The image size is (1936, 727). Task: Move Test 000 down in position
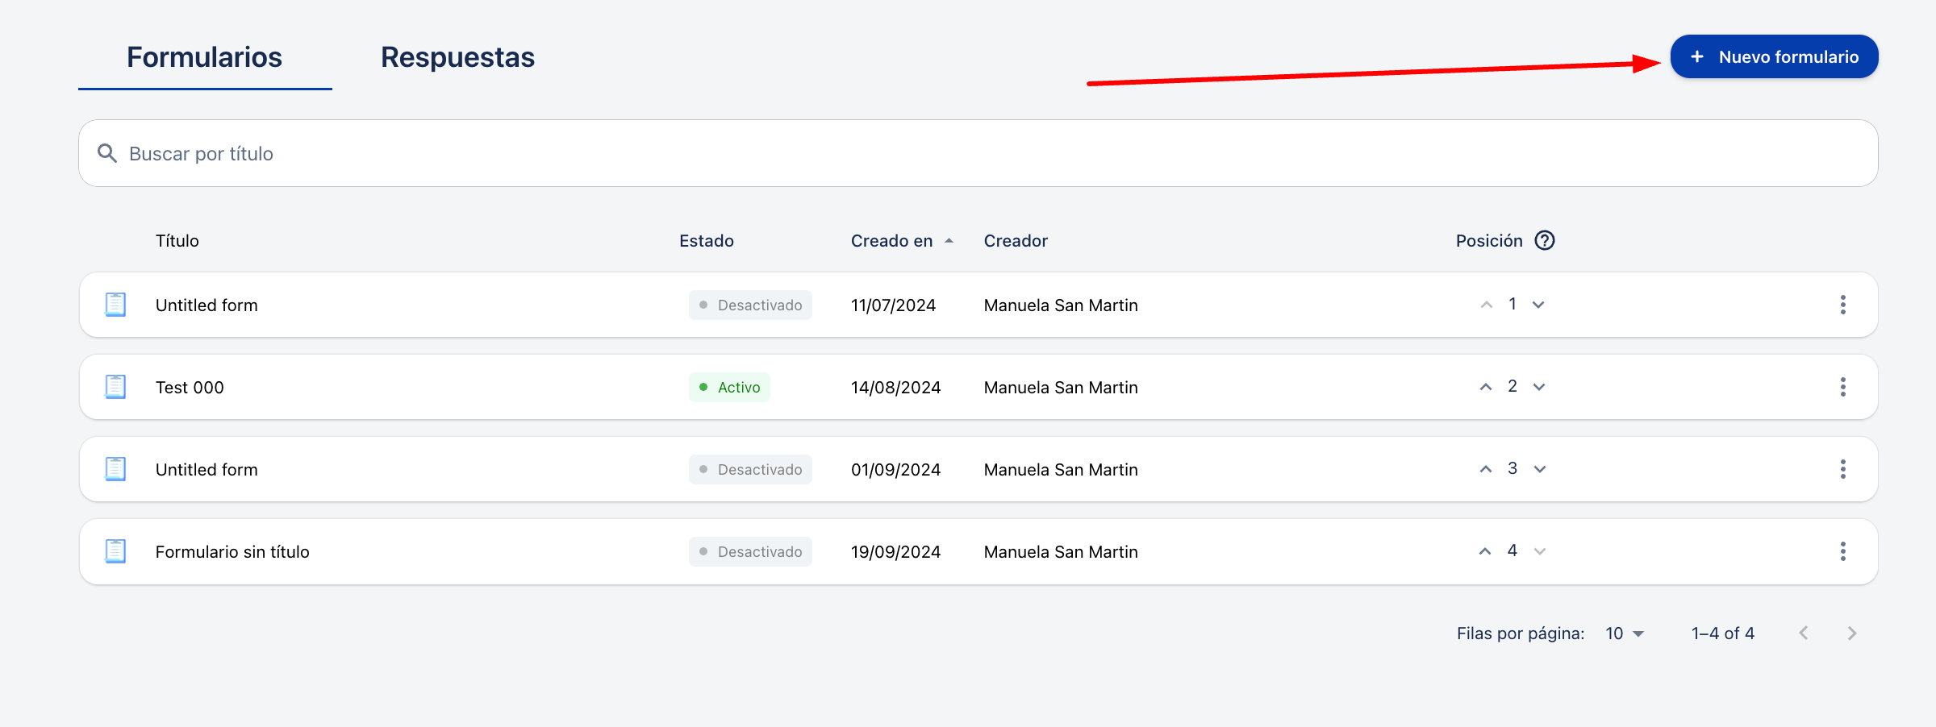click(x=1539, y=387)
